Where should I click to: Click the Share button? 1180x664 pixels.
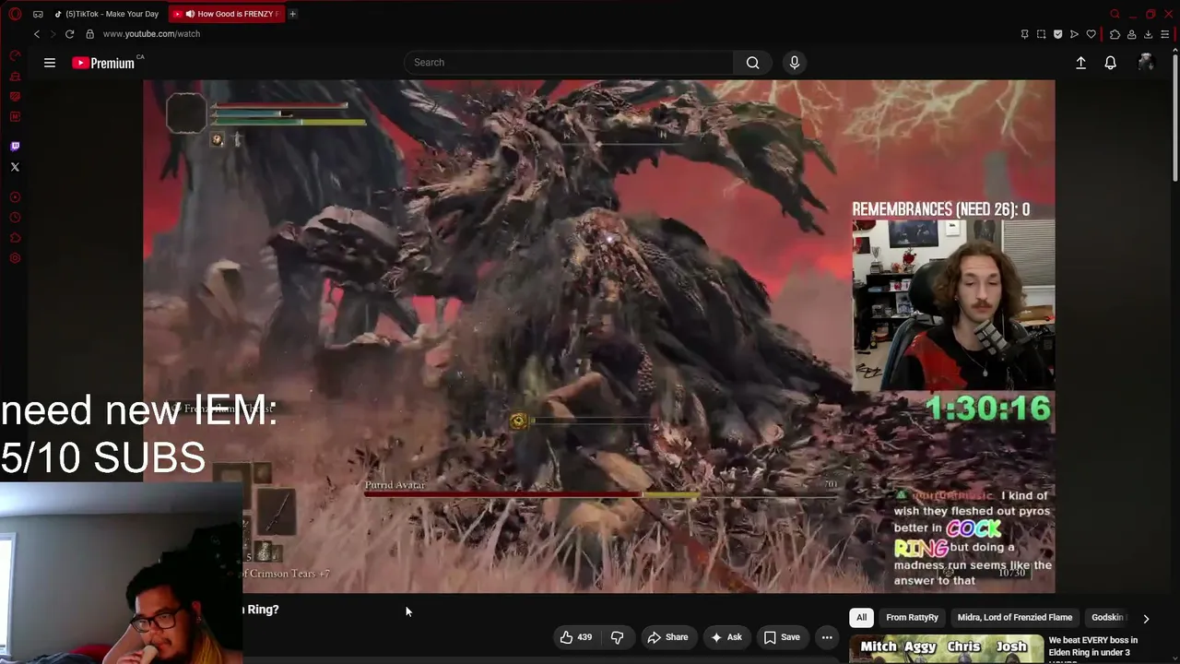667,637
